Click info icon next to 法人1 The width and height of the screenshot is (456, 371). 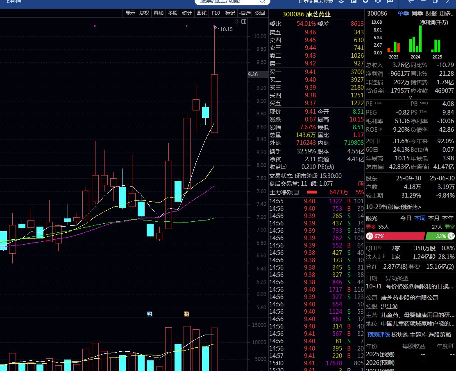[x=383, y=256]
